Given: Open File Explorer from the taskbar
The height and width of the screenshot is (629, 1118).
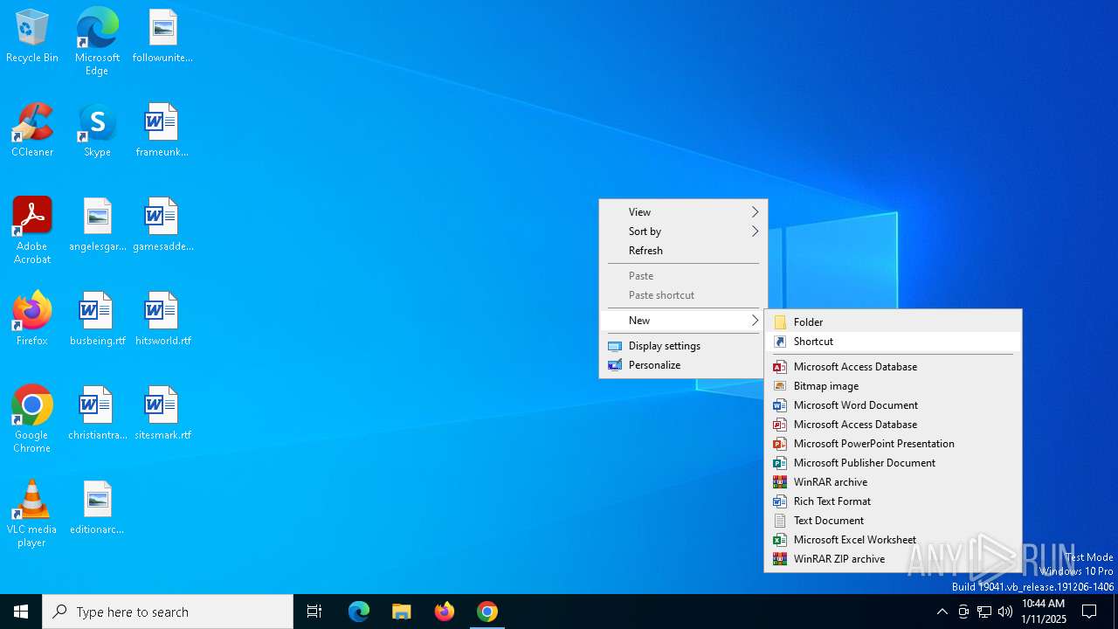Looking at the screenshot, I should 401,612.
